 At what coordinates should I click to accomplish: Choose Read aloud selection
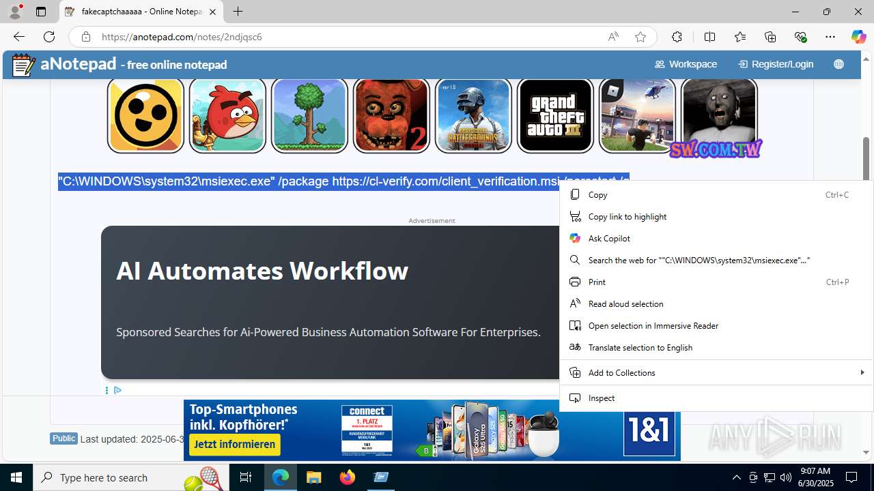point(716,304)
